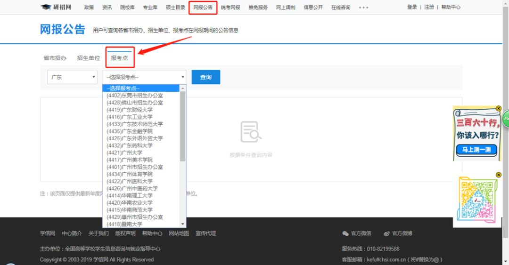Click the 注册 link
509x265 pixels.
click(429, 7)
